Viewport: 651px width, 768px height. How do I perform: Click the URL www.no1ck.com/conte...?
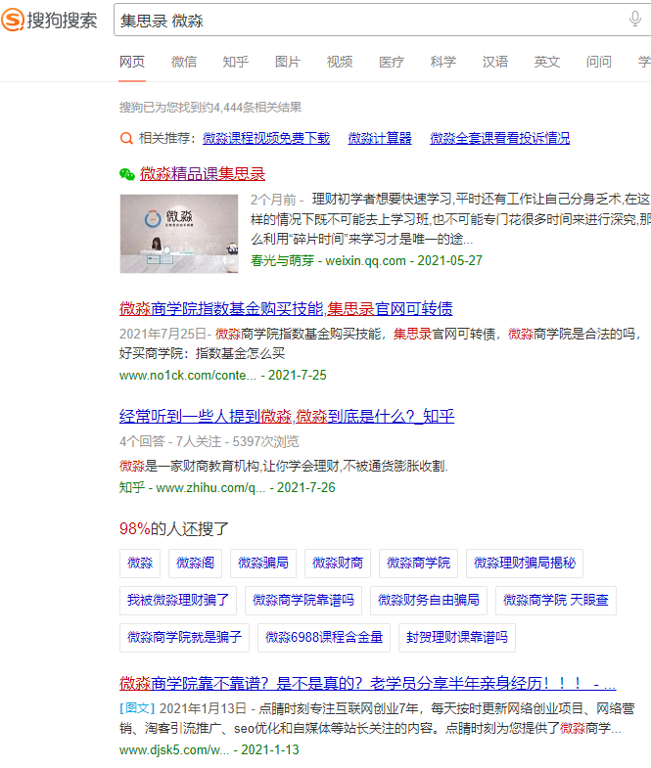(x=188, y=375)
